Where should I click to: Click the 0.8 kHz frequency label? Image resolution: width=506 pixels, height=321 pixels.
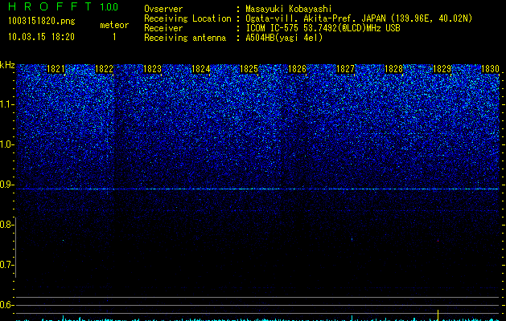click(6, 225)
